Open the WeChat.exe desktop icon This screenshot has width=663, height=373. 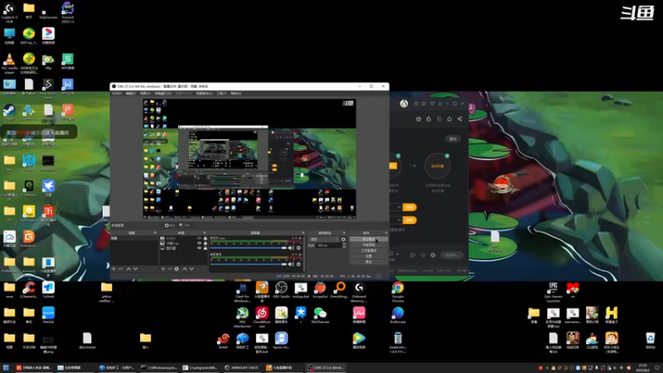[x=320, y=316]
